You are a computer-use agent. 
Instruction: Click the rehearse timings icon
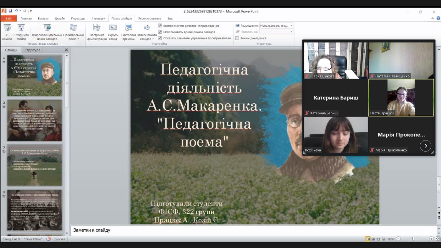pyautogui.click(x=128, y=28)
